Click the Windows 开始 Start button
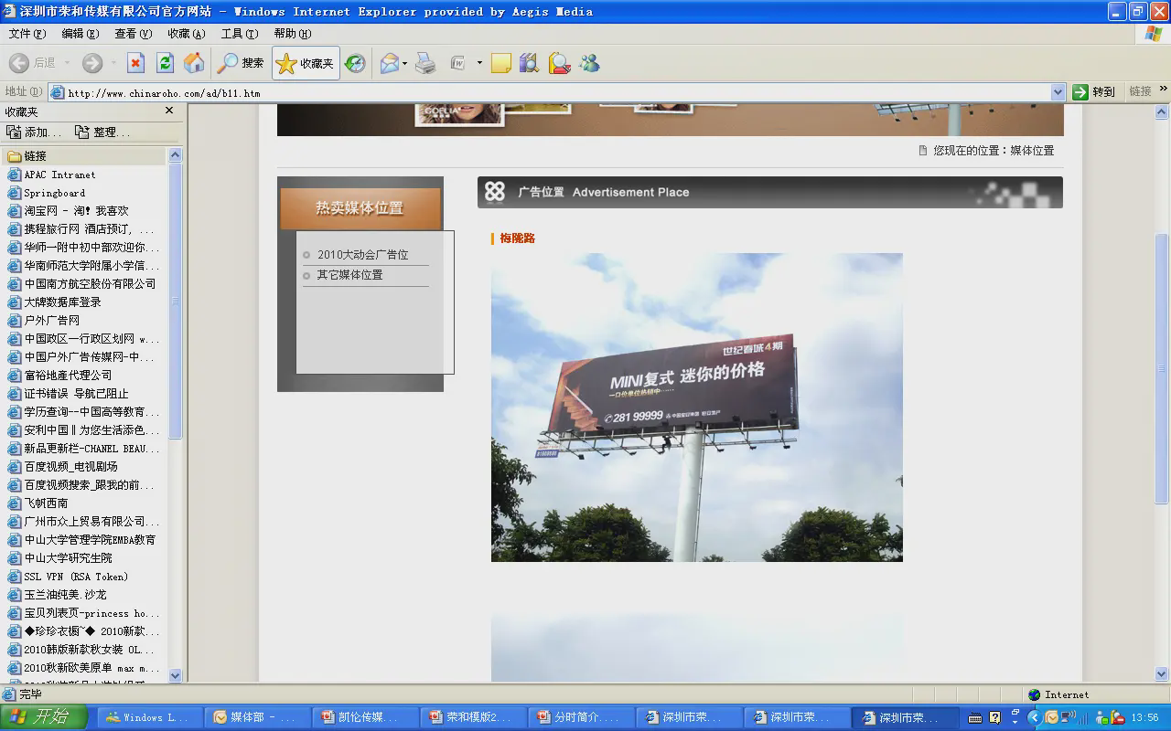The width and height of the screenshot is (1171, 731). [44, 717]
